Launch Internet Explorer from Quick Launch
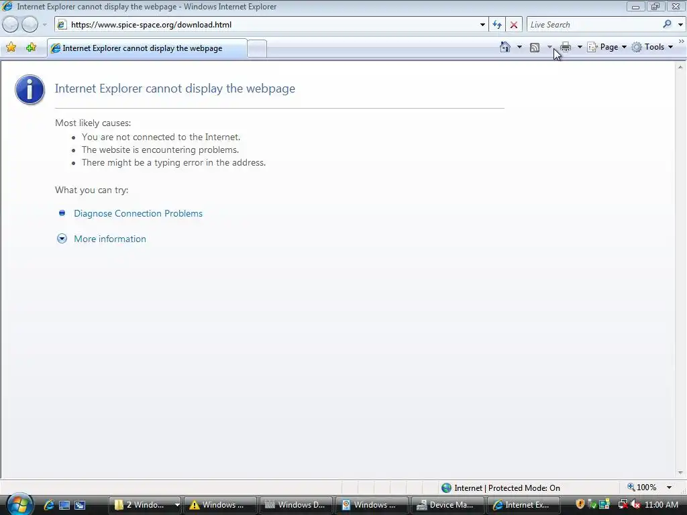 (49, 505)
